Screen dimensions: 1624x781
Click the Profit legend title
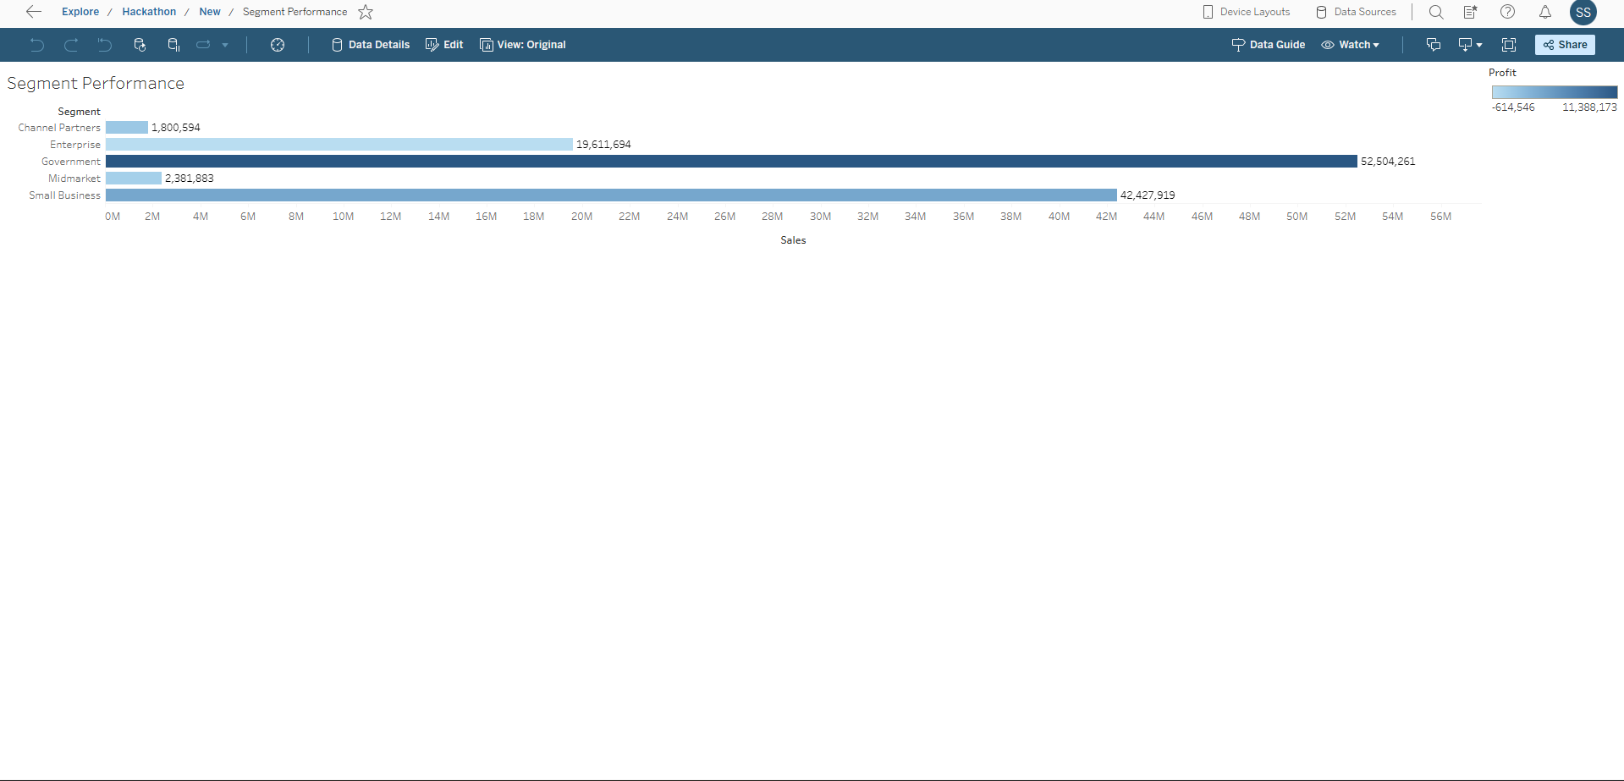(1502, 73)
